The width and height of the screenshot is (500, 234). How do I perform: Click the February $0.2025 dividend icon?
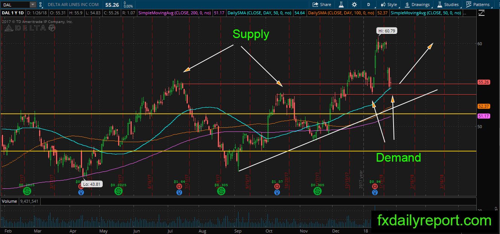point(26,191)
